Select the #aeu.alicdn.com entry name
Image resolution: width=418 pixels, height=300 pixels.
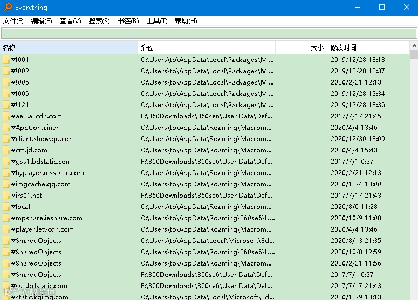(36, 116)
